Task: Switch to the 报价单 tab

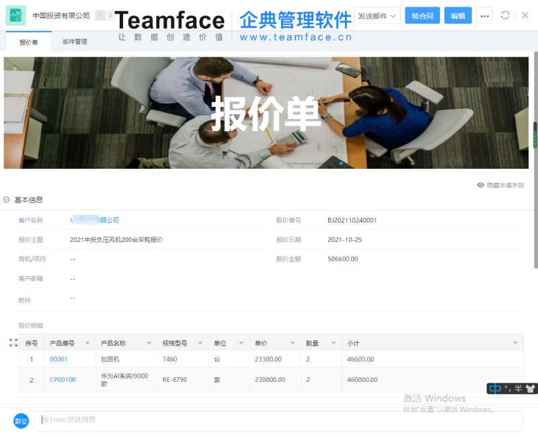Action: click(28, 42)
